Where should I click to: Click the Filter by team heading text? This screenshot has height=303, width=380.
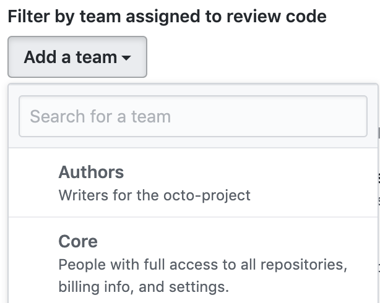(166, 16)
